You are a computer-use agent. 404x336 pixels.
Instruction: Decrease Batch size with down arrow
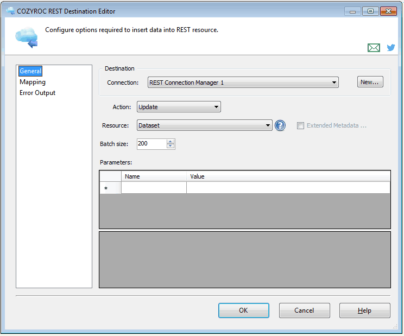coord(171,146)
